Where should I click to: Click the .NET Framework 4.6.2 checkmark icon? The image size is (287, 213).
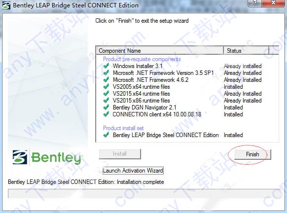click(x=106, y=80)
